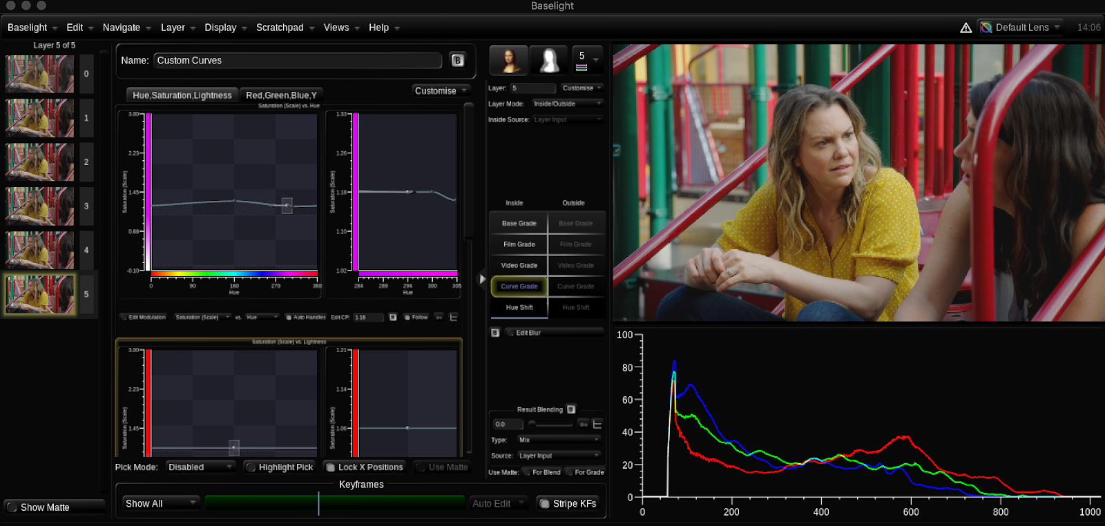Switch to the Hue,Saturation,Lightness tab
1105x526 pixels.
point(182,95)
